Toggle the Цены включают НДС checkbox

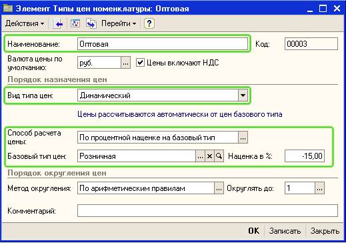140,63
